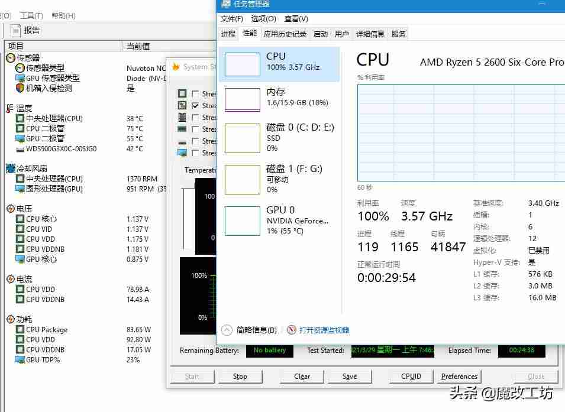
Task: Click the 当前值 column header
Action: 169,46
